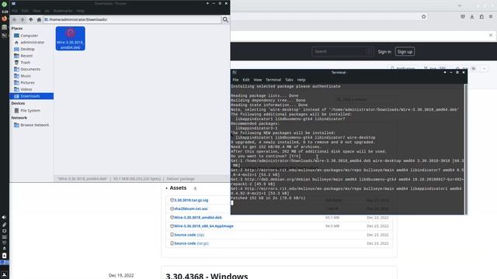Open File System under Devices
Screen dimensions: 497x279
click(30, 110)
